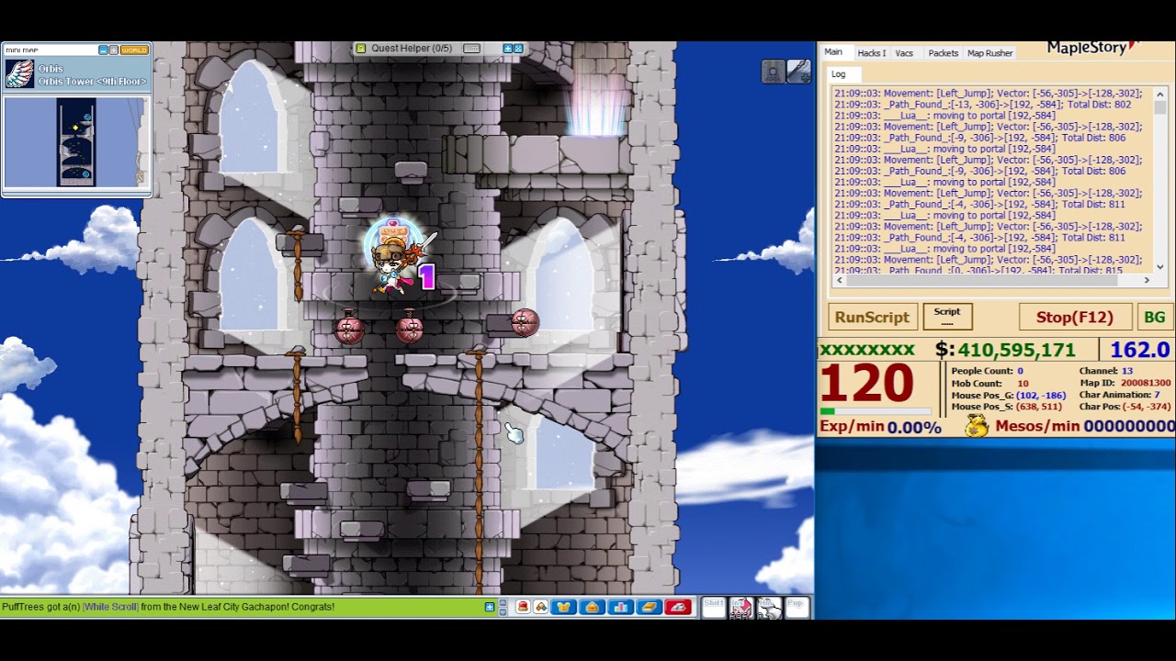Click the Shift quick slot
Viewport: 1176px width, 661px height.
pyautogui.click(x=714, y=607)
